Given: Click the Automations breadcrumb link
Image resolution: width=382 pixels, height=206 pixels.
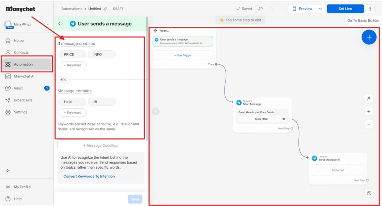Looking at the screenshot, I should (x=72, y=9).
